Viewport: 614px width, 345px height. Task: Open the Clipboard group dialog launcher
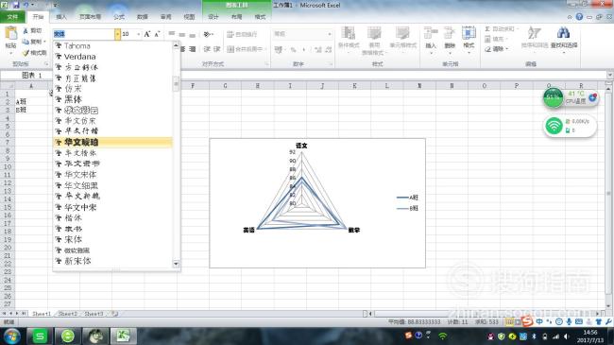click(x=46, y=64)
